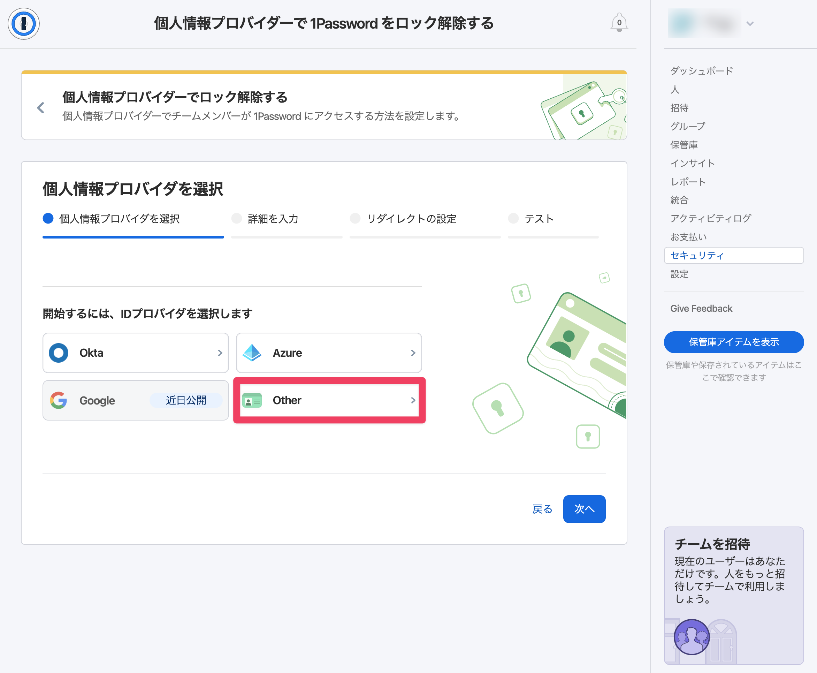The height and width of the screenshot is (673, 817).
Task: Open the Okta option arrow
Action: (220, 353)
